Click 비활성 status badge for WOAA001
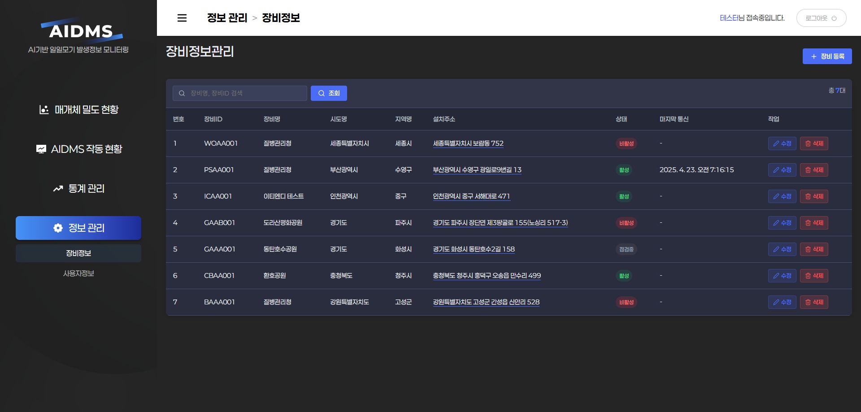This screenshot has height=412, width=861. (626, 143)
